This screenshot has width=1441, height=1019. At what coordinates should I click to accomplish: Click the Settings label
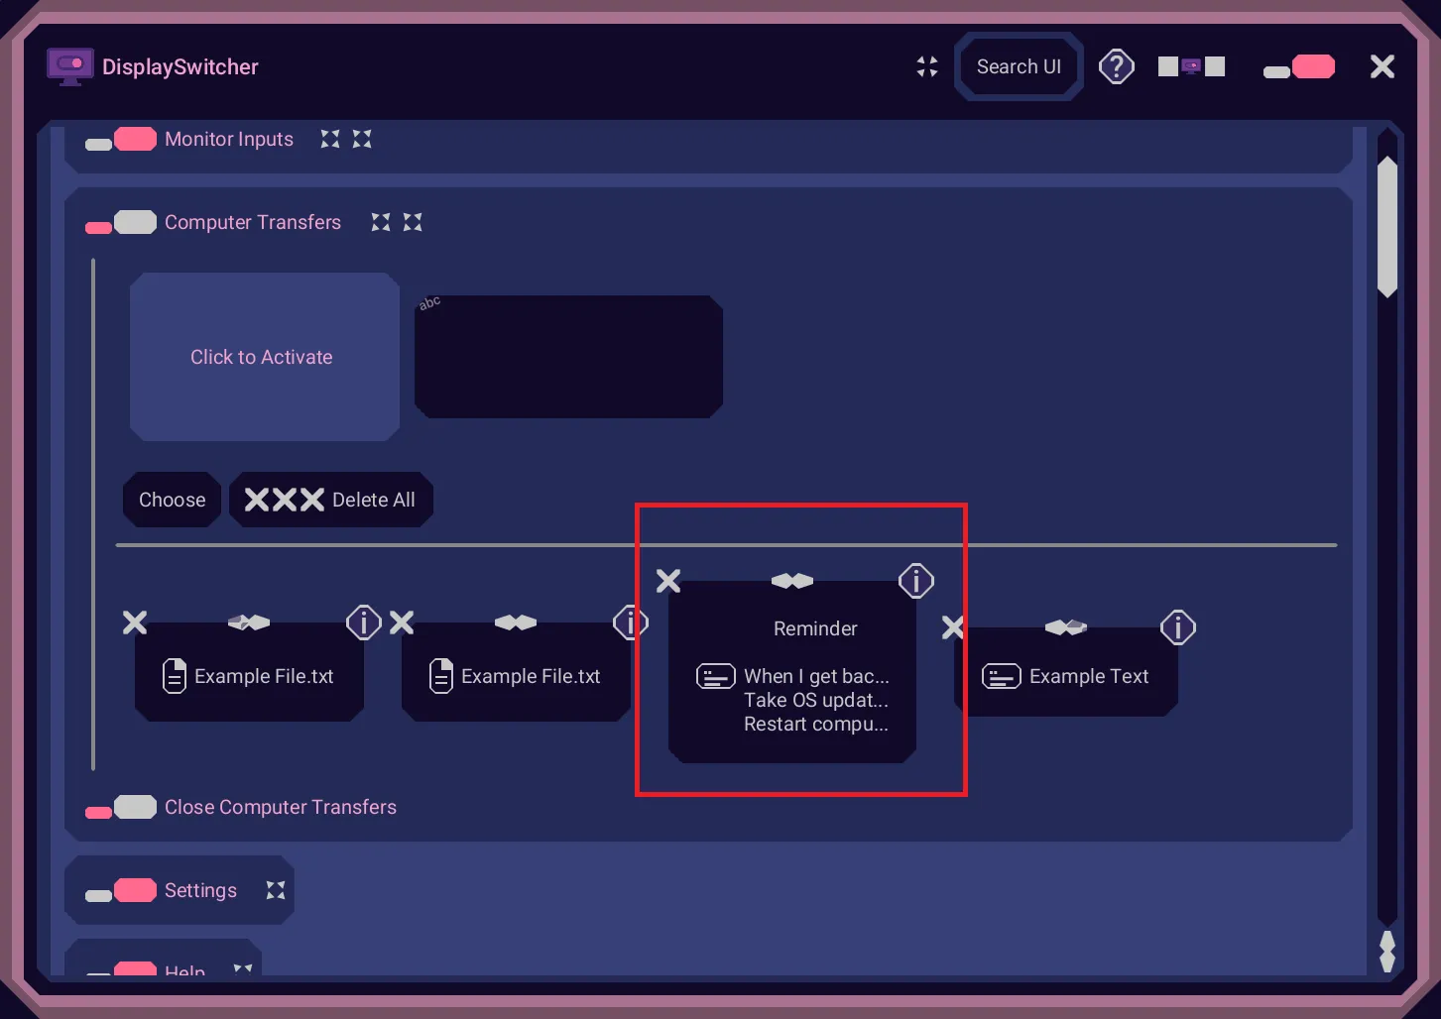(x=200, y=890)
